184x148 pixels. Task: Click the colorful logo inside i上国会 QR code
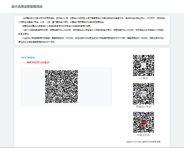(143, 65)
